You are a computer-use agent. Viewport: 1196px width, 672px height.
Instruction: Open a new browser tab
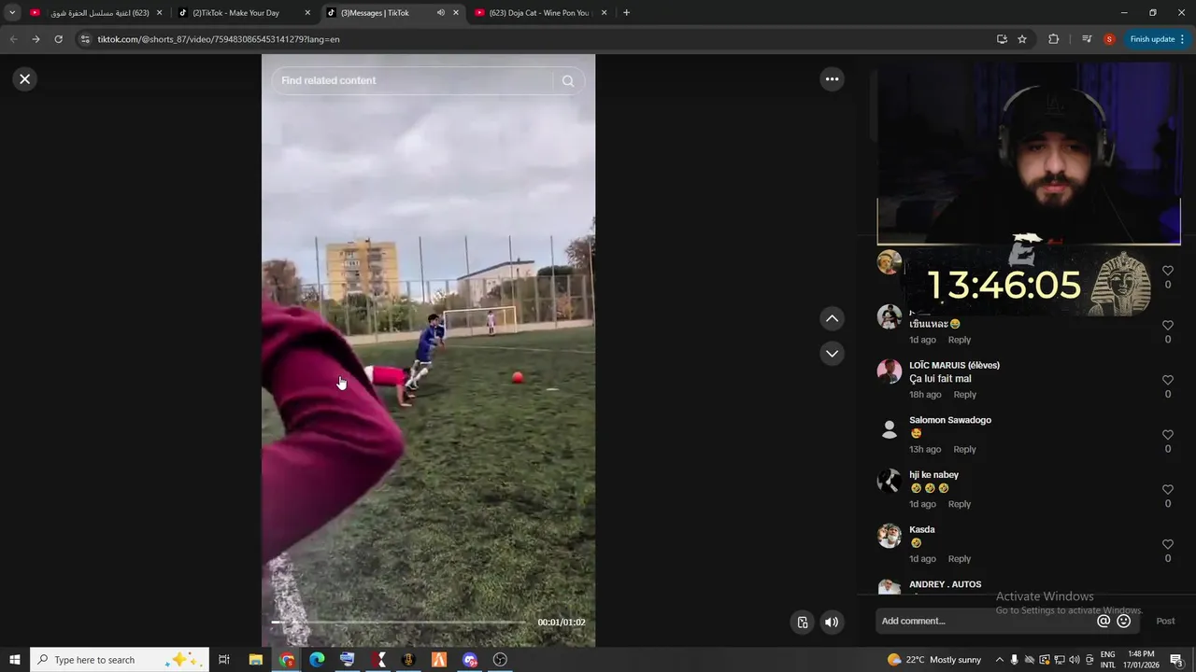click(x=626, y=13)
